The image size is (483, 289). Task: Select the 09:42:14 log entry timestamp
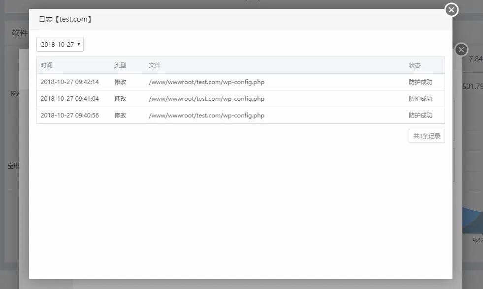click(70, 82)
